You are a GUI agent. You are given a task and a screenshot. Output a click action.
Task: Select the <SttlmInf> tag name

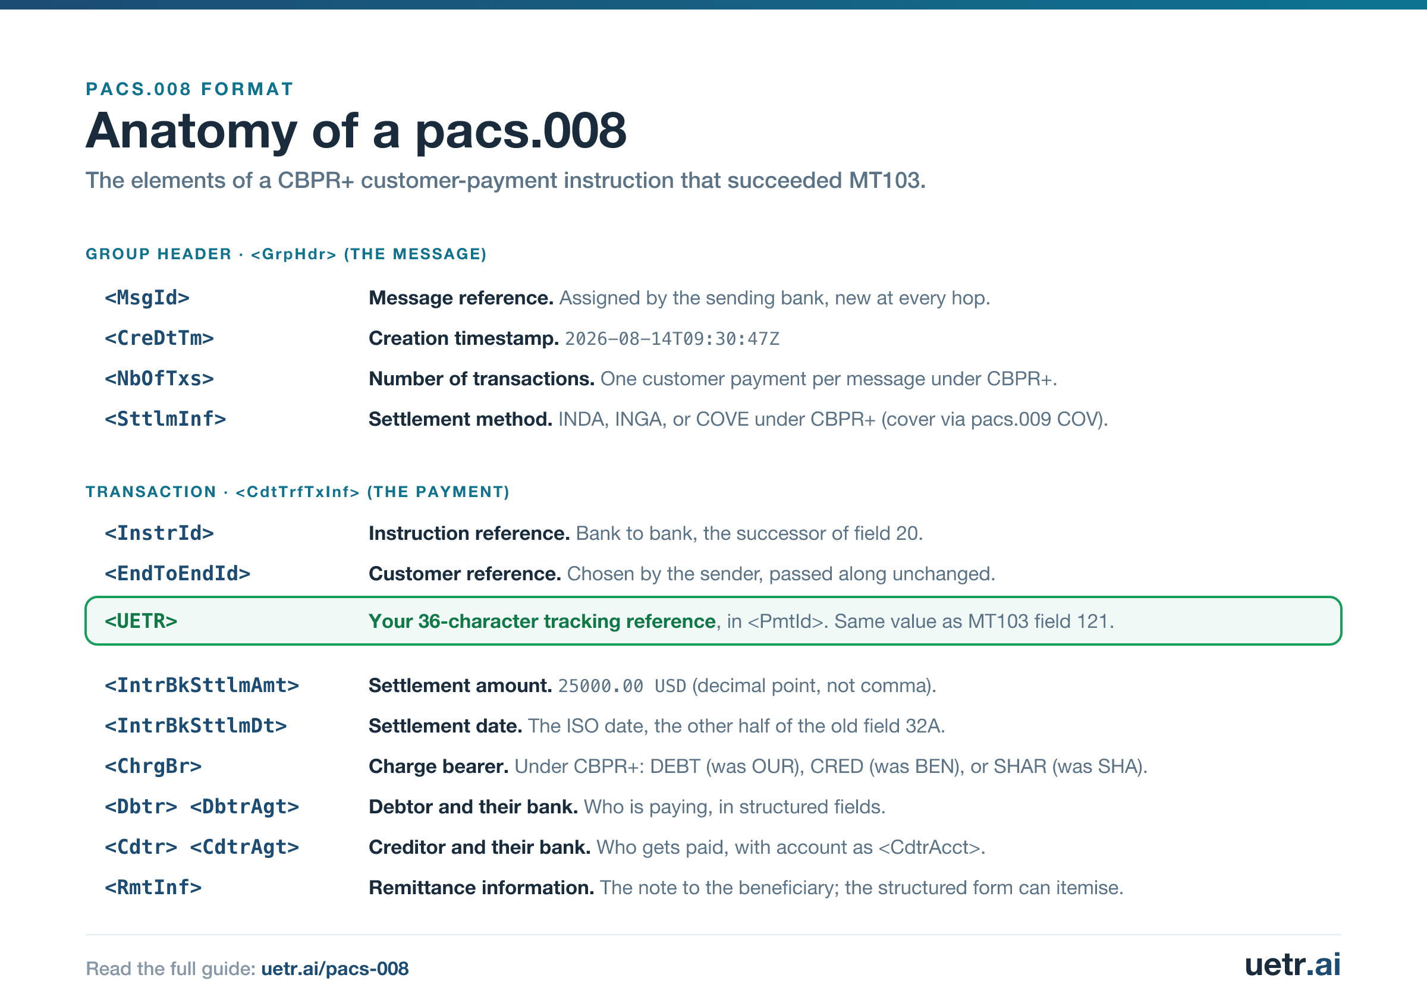click(165, 419)
